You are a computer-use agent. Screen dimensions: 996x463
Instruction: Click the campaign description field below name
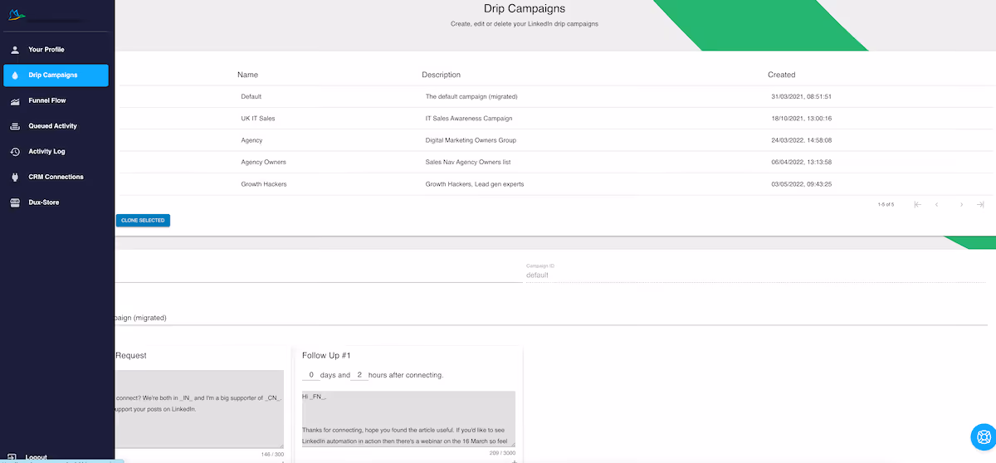550,317
